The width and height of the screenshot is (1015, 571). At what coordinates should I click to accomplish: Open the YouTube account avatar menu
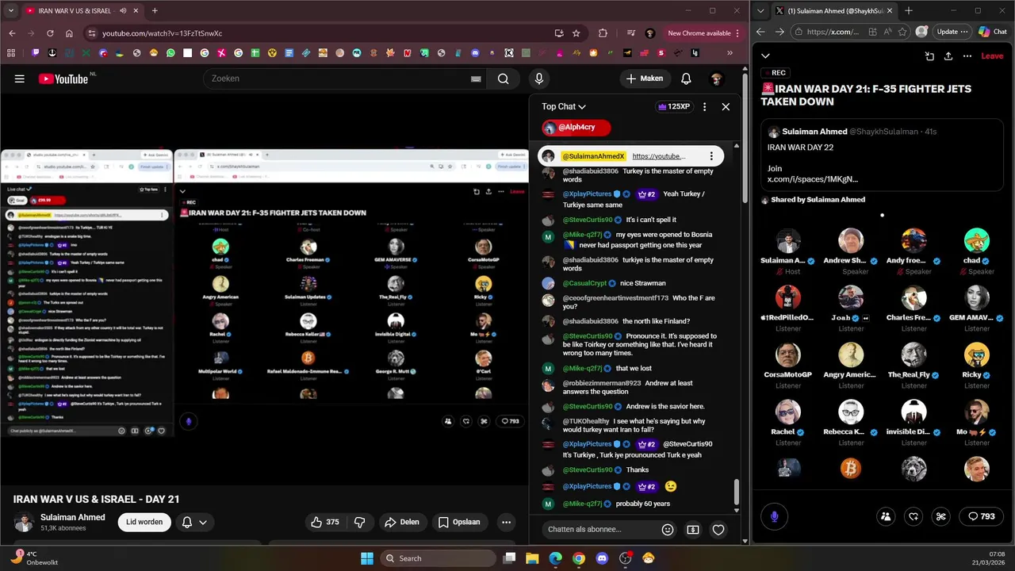[716, 79]
